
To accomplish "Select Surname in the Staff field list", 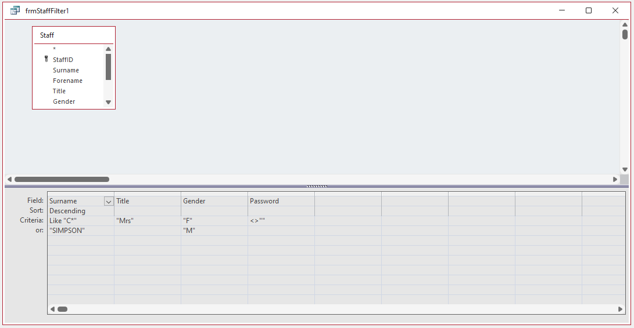I will [x=66, y=70].
